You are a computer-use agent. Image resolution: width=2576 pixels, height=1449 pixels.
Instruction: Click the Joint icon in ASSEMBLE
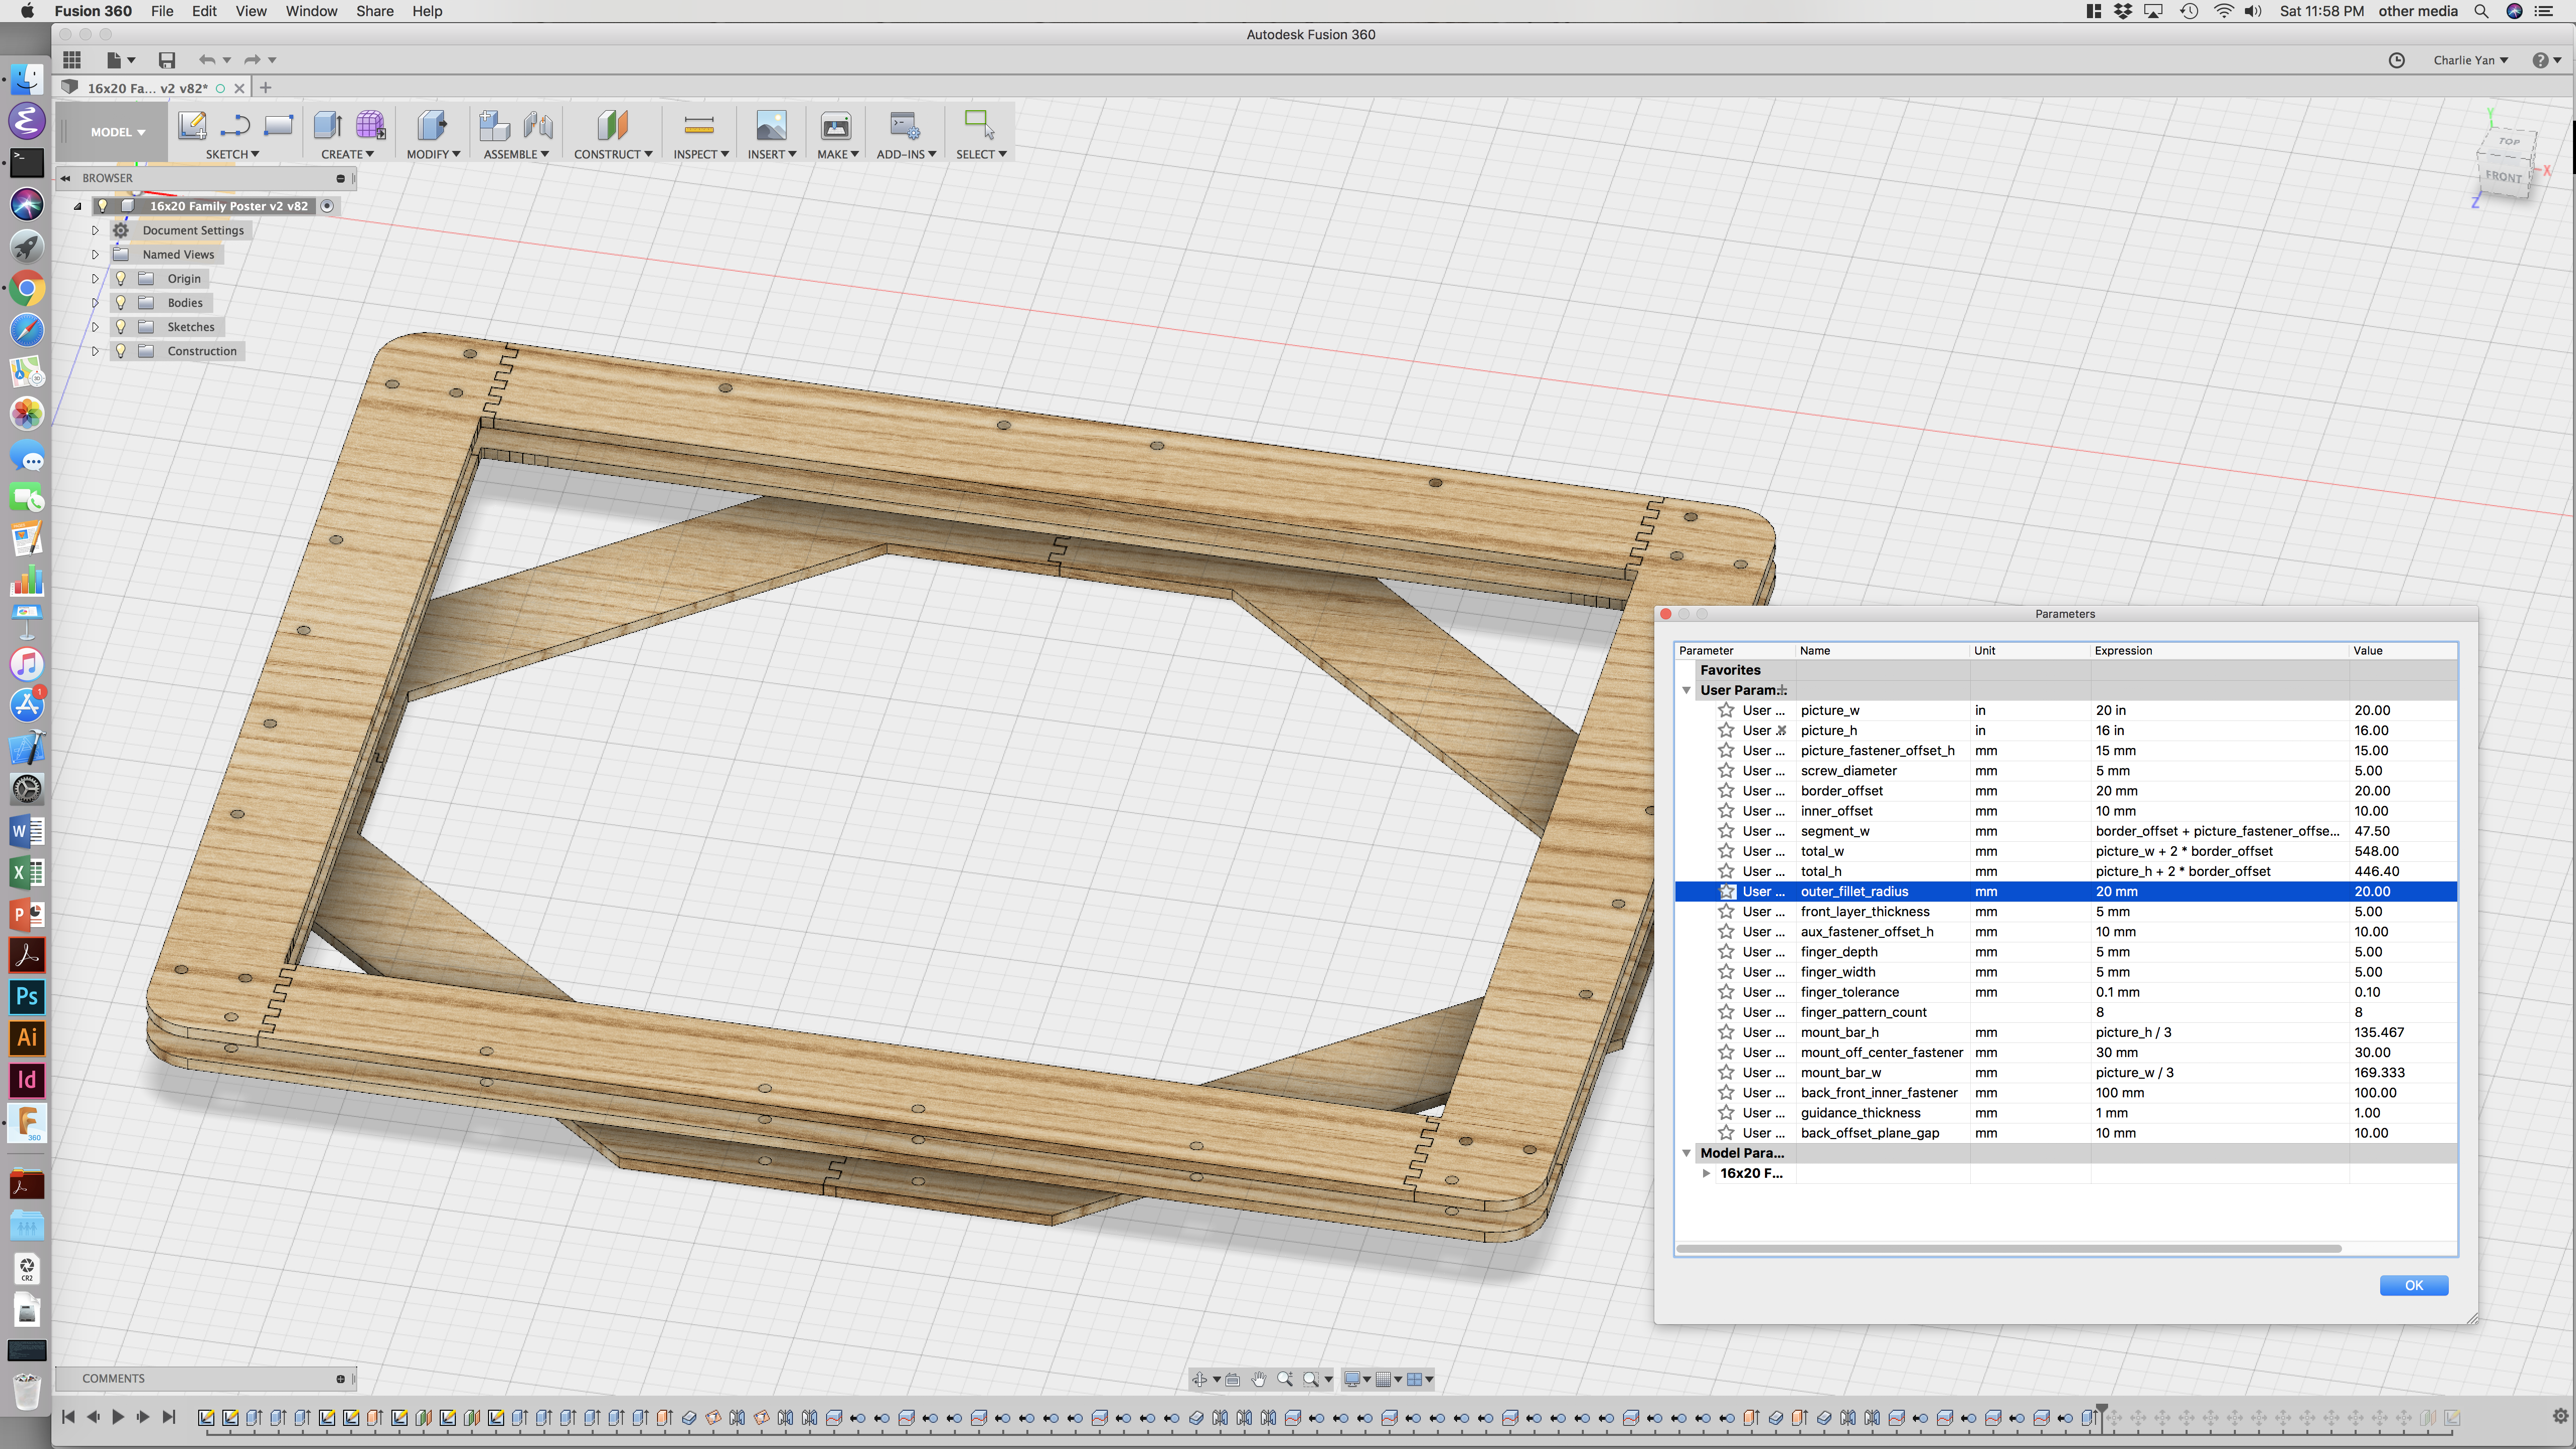pos(538,125)
